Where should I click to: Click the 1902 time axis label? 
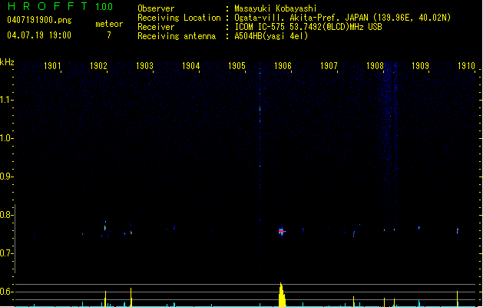[98, 65]
